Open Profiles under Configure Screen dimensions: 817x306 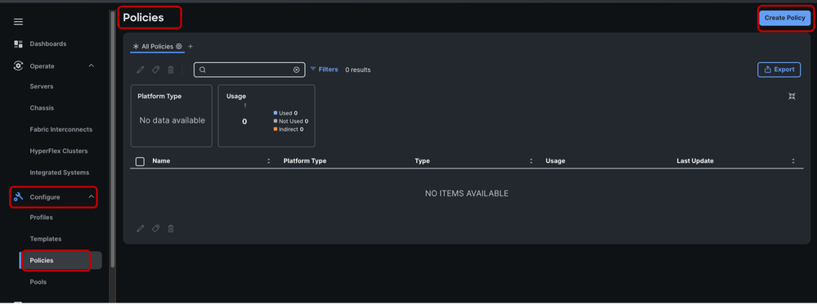click(x=41, y=218)
